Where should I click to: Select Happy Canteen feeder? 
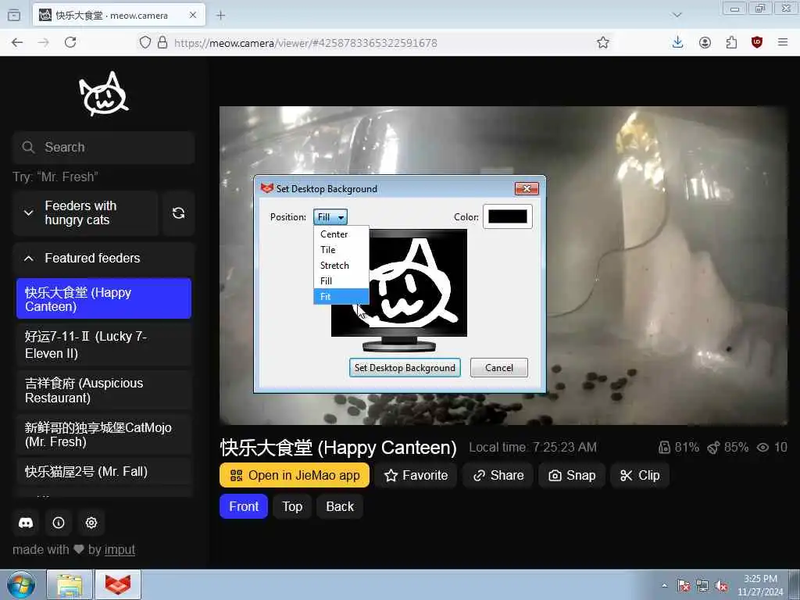(104, 299)
